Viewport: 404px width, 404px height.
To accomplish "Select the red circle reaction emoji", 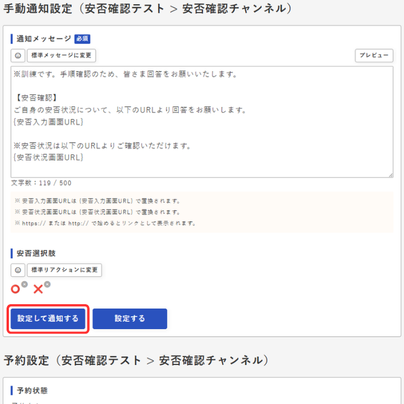I will pyautogui.click(x=15, y=289).
